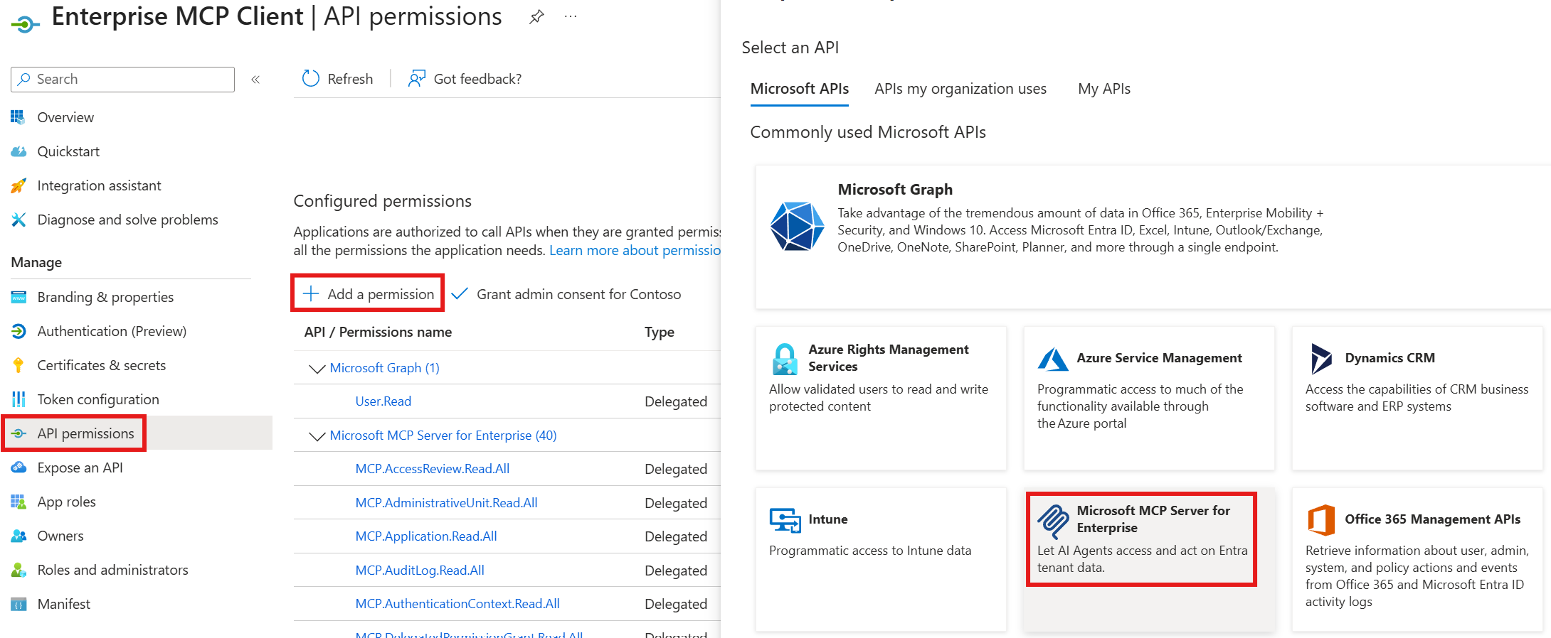Image resolution: width=1551 pixels, height=638 pixels.
Task: Click the Branding & properties icon
Action: (x=18, y=297)
